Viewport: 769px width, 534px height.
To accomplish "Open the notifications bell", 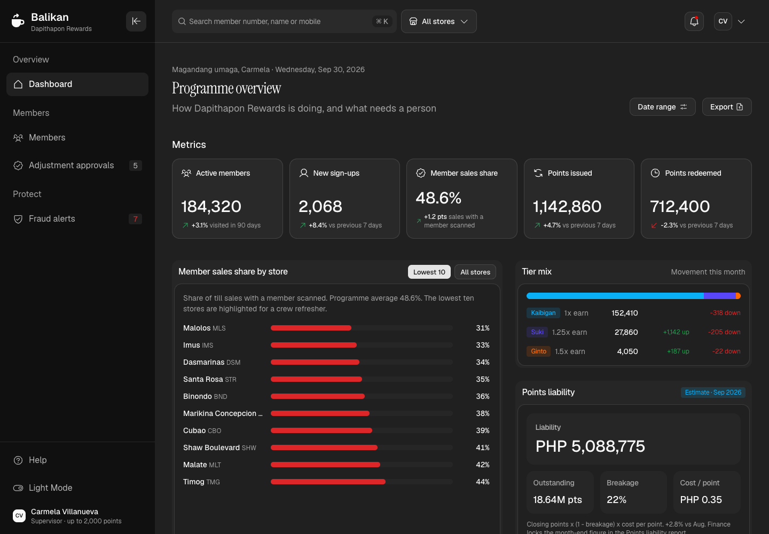I will click(x=694, y=21).
